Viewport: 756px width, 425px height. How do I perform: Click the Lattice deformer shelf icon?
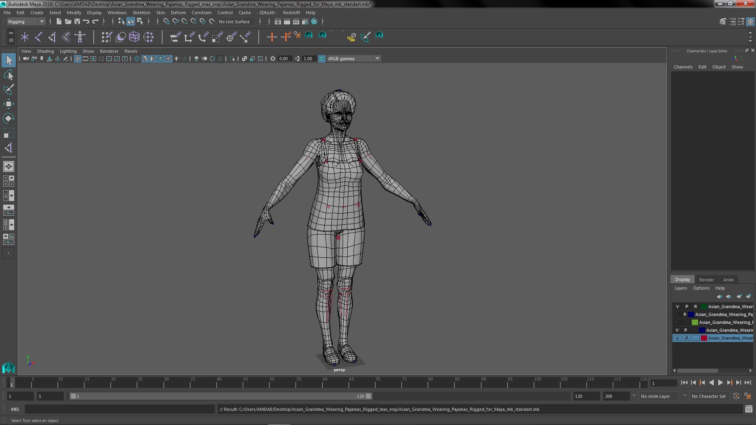point(134,37)
